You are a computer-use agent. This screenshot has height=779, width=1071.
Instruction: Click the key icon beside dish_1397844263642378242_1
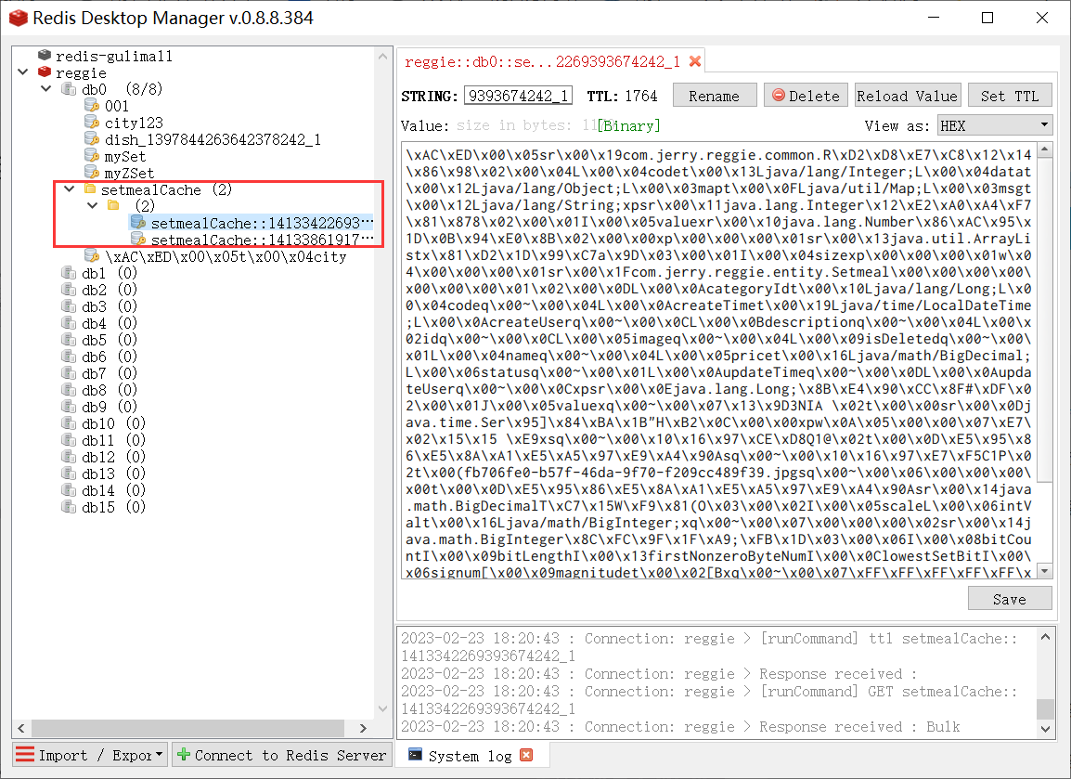point(92,138)
